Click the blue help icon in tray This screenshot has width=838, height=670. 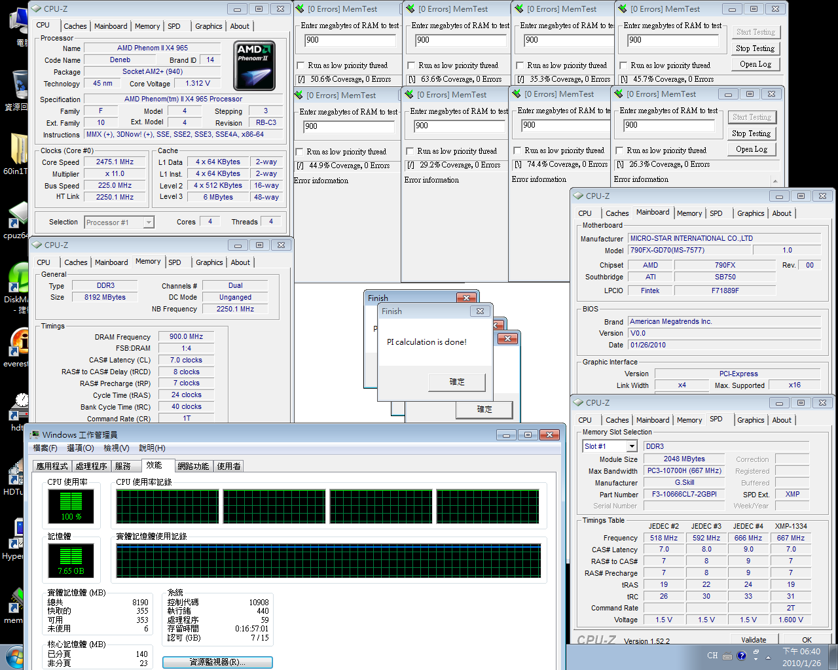click(x=742, y=656)
